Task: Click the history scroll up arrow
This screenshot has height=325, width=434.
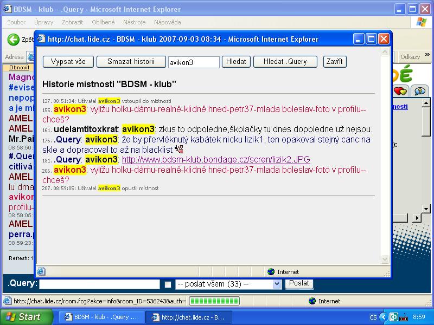Action: [x=385, y=52]
